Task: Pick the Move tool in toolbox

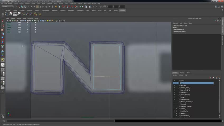Action: tap(3, 34)
